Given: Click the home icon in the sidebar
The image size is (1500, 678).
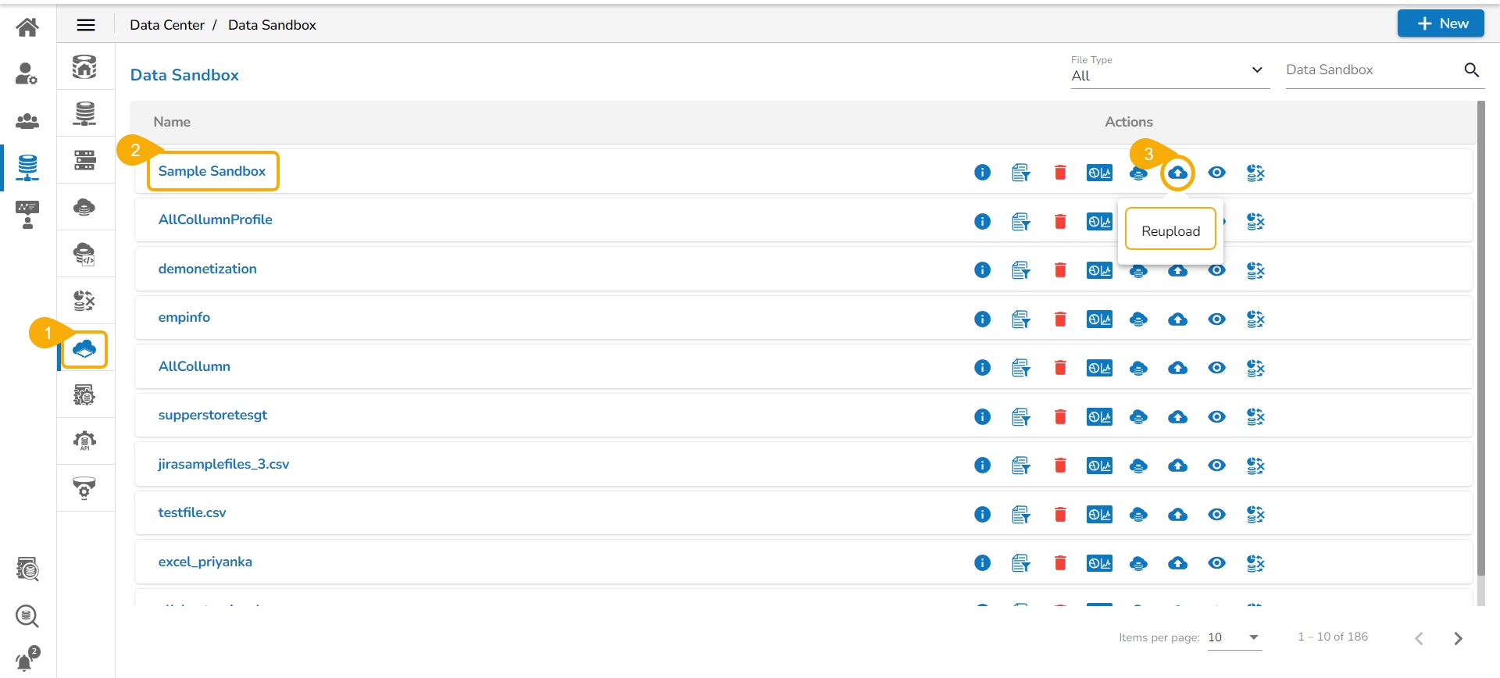Looking at the screenshot, I should [27, 27].
